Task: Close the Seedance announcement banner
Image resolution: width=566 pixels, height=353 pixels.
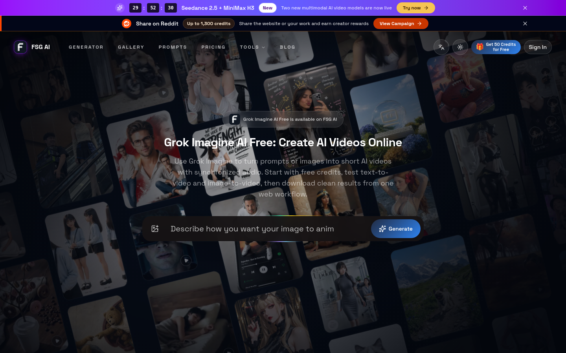Action: pyautogui.click(x=525, y=8)
